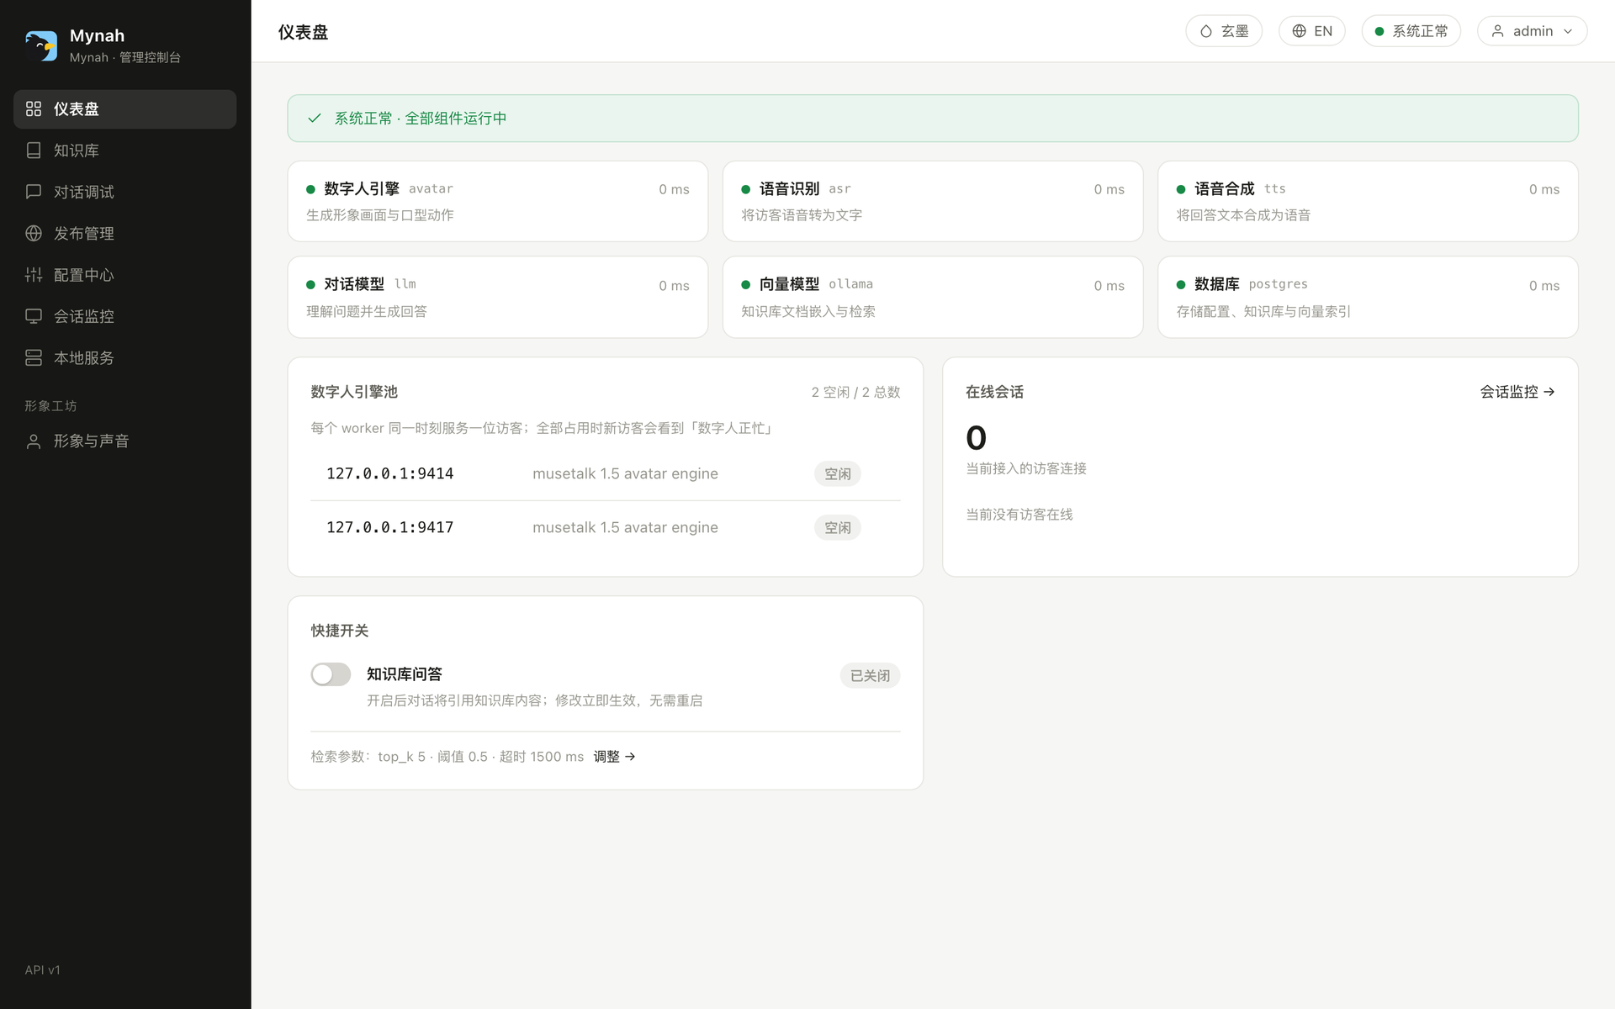1615x1009 pixels.
Task: Select worker row 127.0.0.1:9417
Action: click(606, 528)
